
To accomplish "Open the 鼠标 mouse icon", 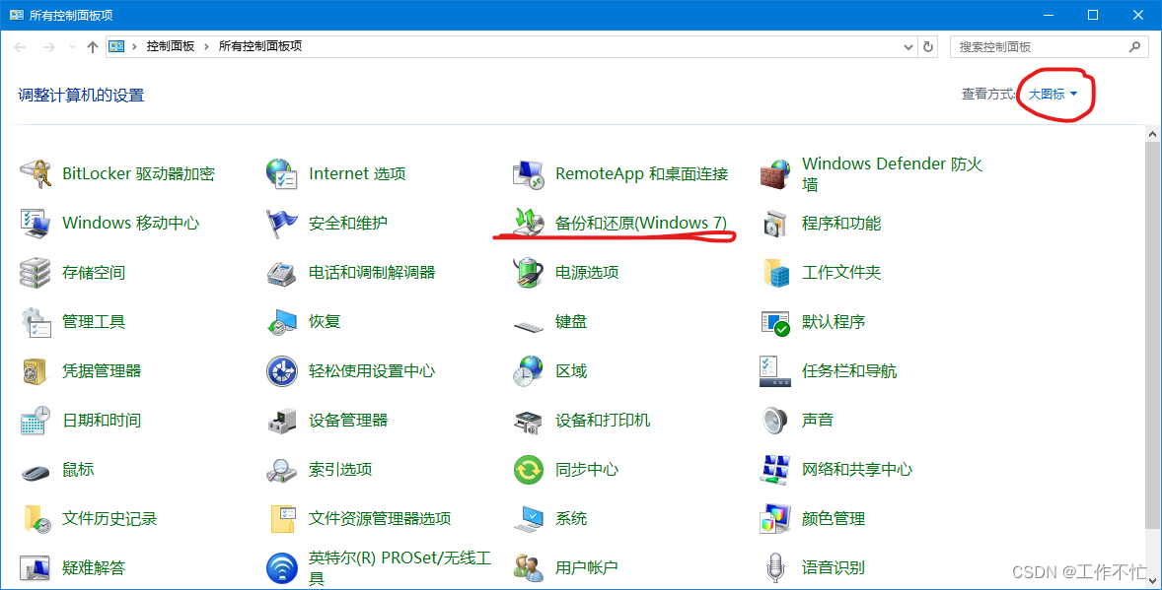I will click(x=35, y=471).
